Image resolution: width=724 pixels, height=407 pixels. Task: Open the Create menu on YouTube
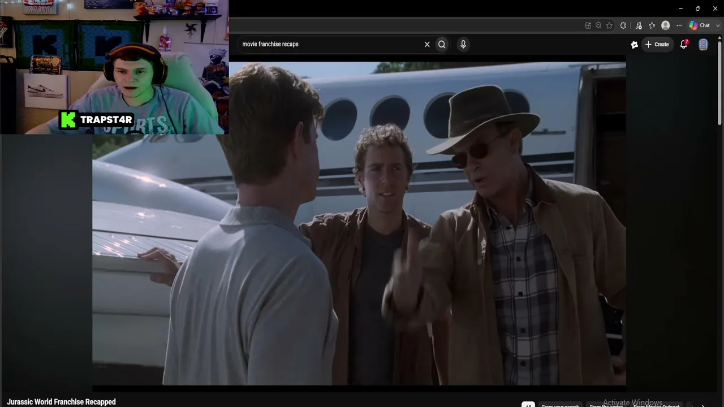tap(657, 44)
